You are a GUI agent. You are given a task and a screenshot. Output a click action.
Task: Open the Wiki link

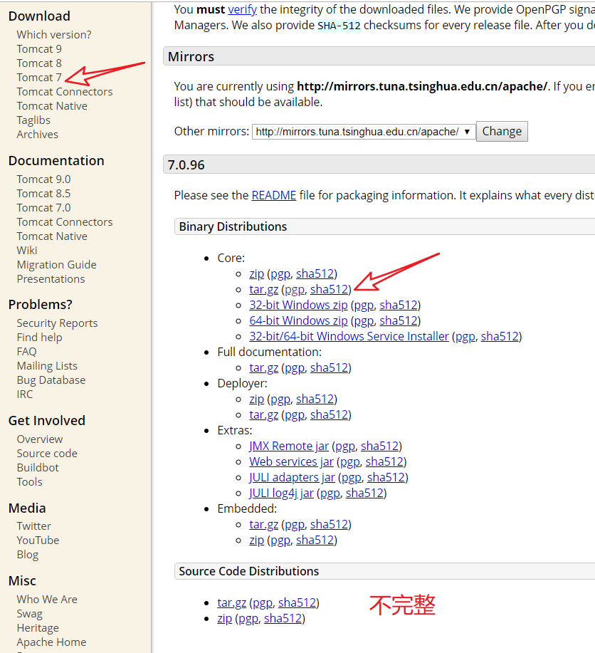(27, 250)
